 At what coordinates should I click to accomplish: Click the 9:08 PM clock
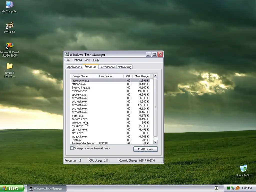[246, 188]
